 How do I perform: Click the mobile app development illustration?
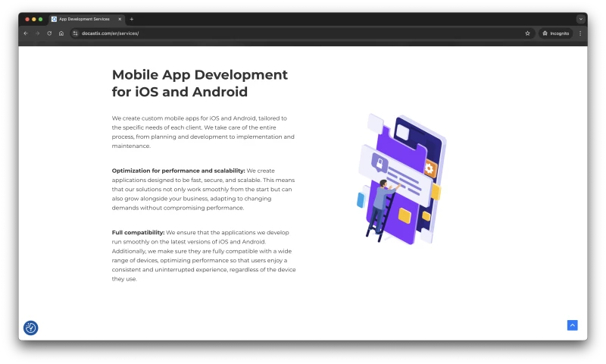[x=400, y=178]
